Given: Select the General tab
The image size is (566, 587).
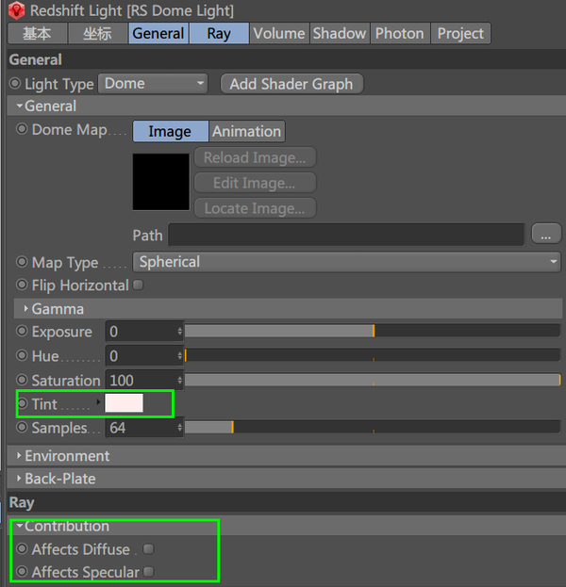Looking at the screenshot, I should coord(158,33).
